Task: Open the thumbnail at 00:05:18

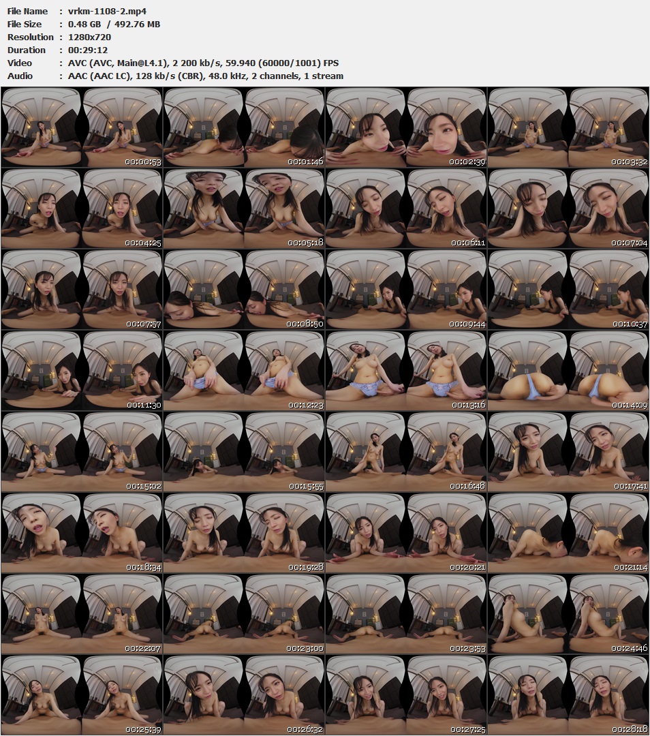Action: (244, 209)
